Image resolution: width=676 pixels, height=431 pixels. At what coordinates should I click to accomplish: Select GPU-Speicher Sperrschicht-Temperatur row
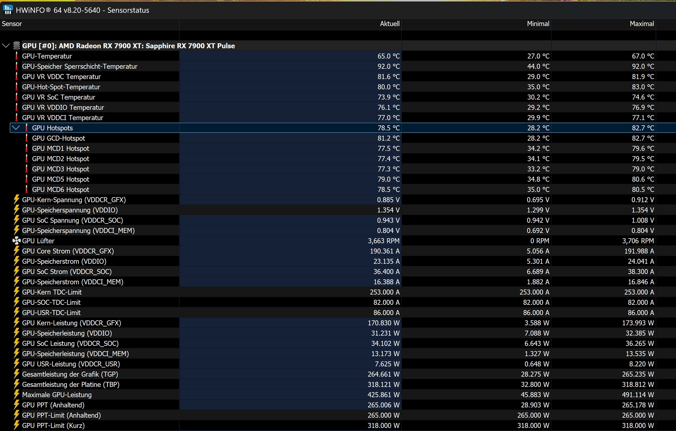click(79, 67)
